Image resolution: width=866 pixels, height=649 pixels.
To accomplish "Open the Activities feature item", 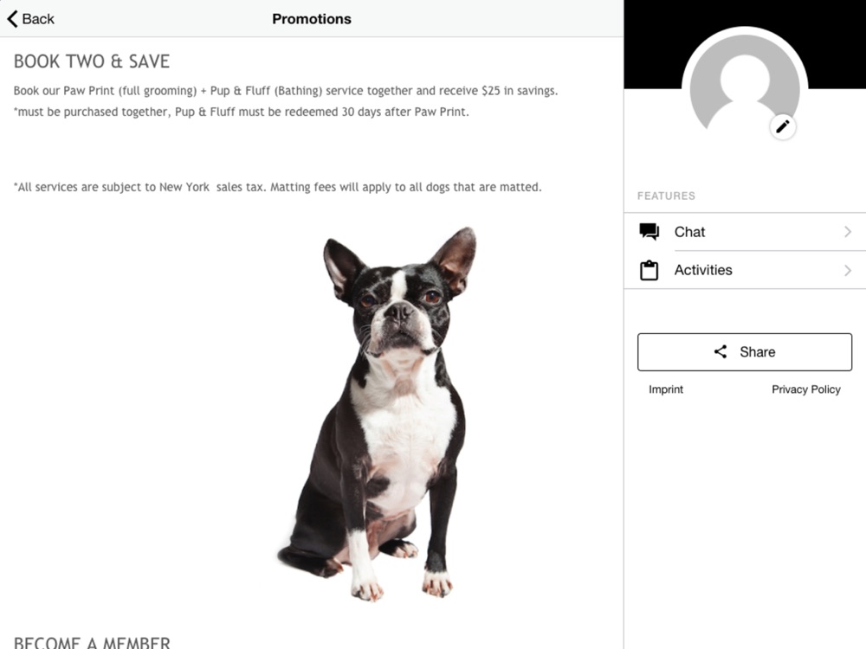I will pyautogui.click(x=745, y=270).
